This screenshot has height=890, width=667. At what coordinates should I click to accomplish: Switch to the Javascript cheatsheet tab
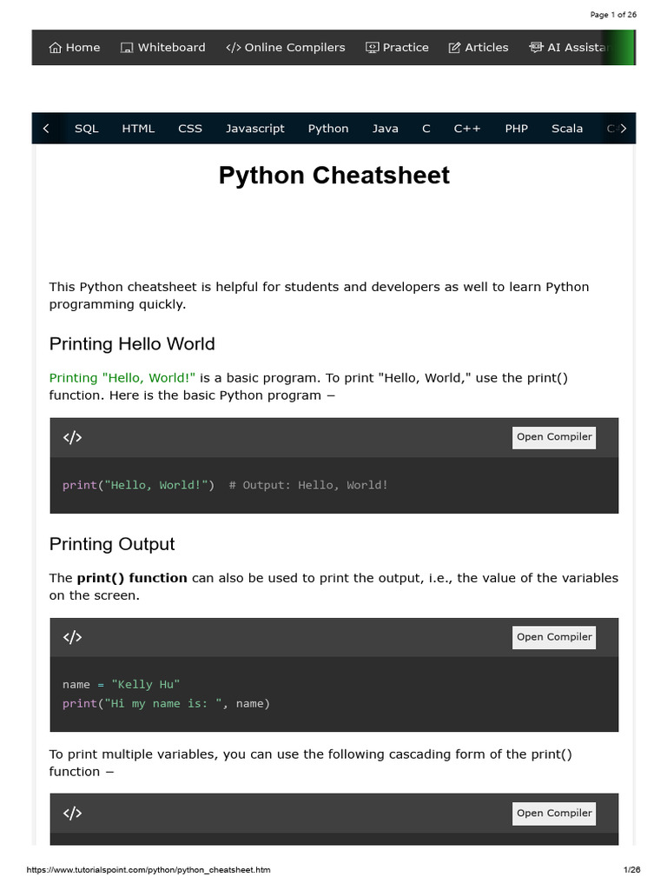click(x=255, y=129)
